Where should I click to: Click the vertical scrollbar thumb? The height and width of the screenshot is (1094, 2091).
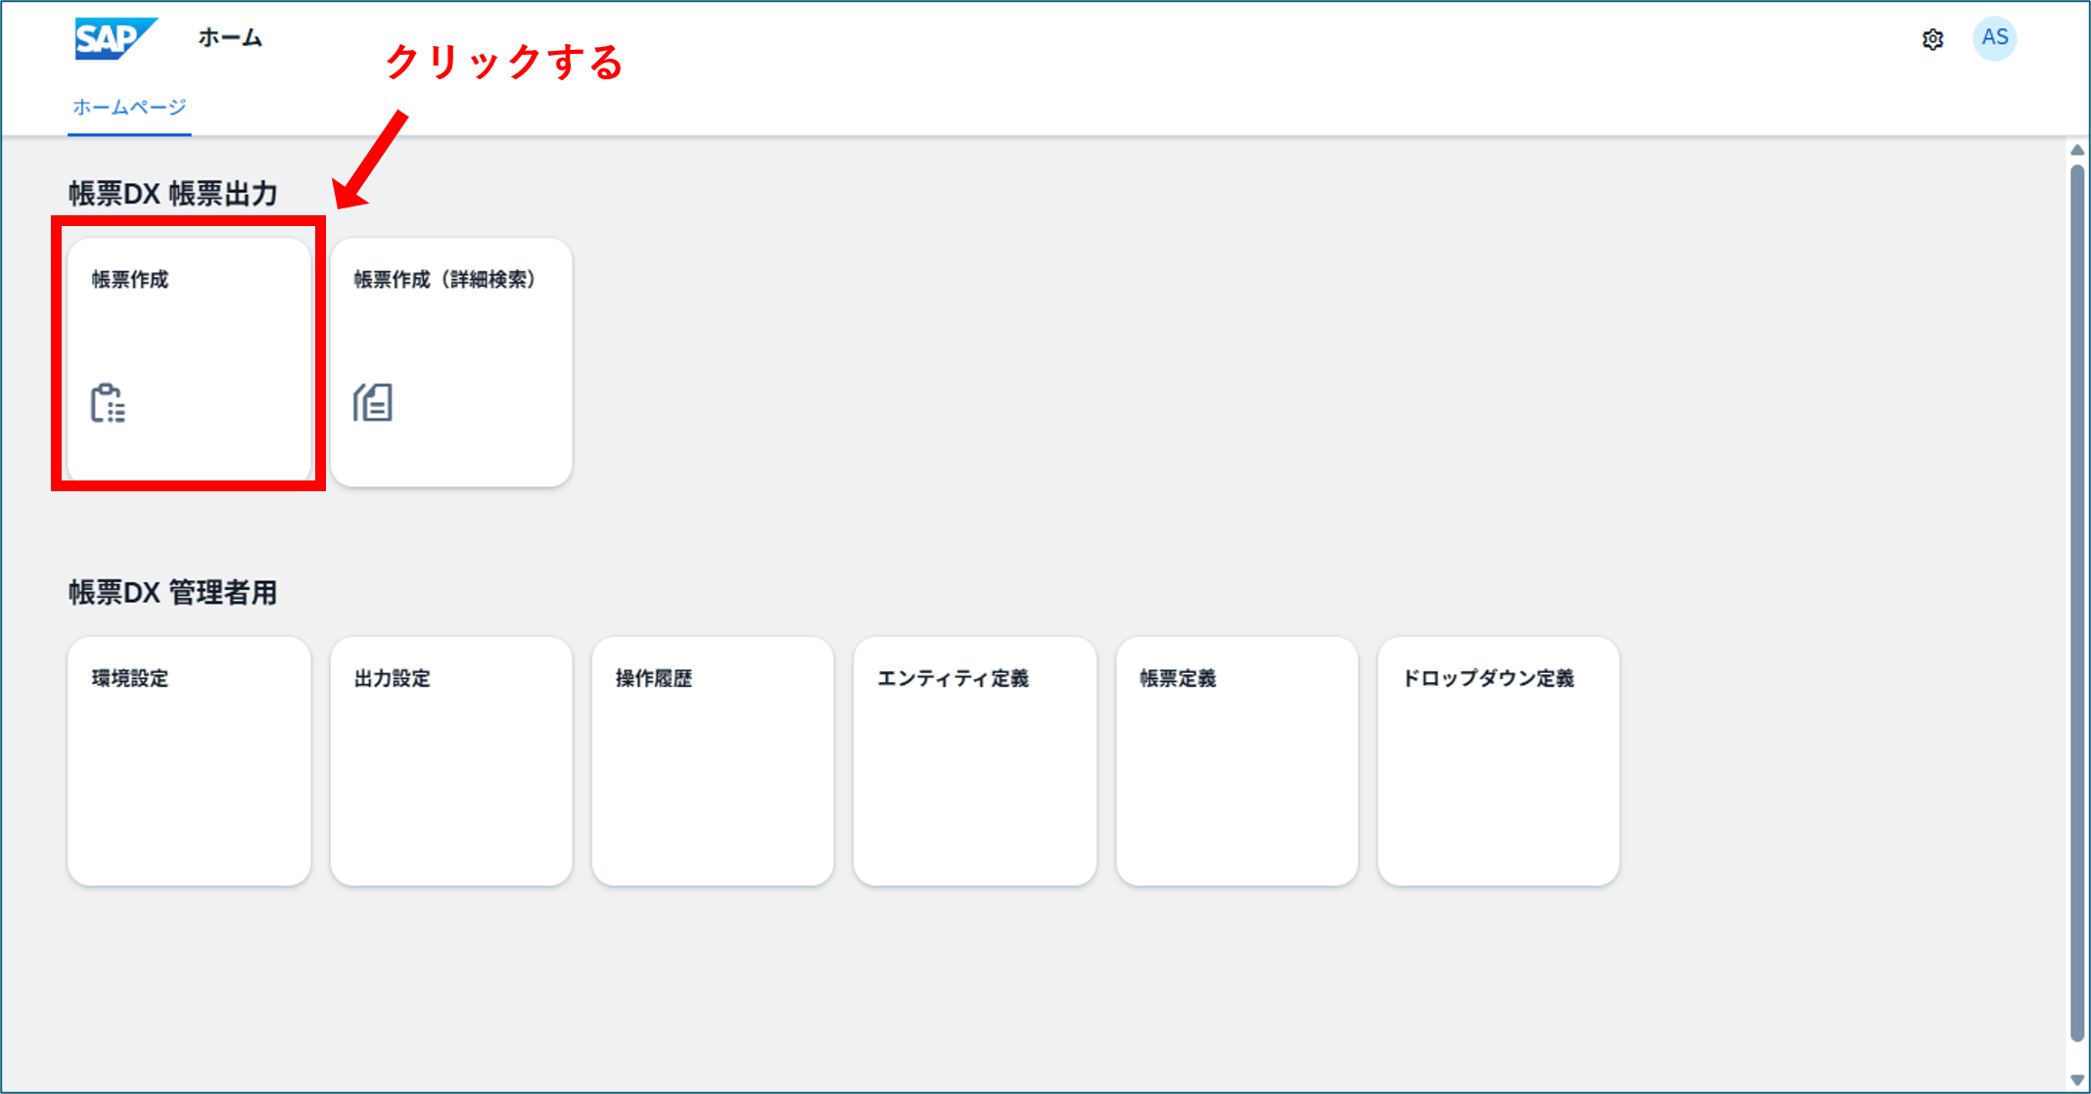click(x=2077, y=604)
